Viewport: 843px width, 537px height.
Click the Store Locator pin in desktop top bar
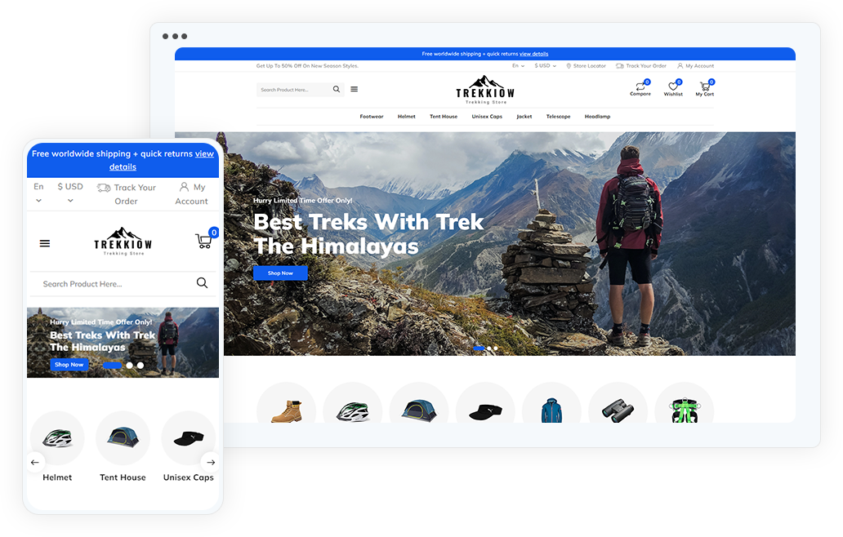(x=569, y=66)
